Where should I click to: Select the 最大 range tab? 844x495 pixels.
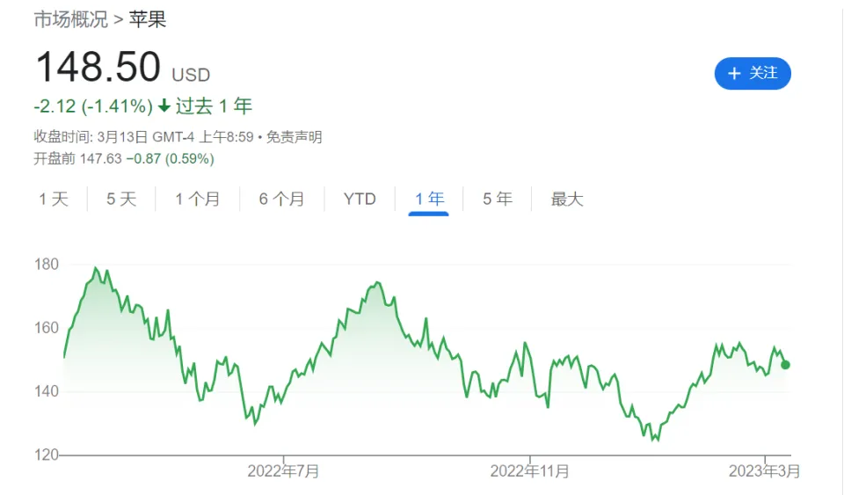(x=567, y=199)
